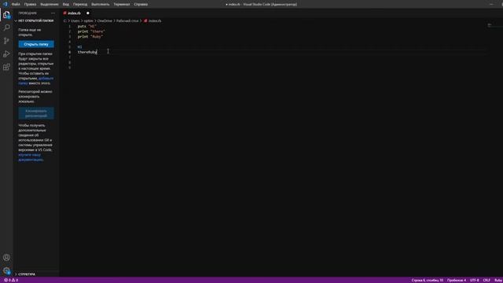
Task: Click the errors and warnings status indicator
Action: pyautogui.click(x=10, y=280)
